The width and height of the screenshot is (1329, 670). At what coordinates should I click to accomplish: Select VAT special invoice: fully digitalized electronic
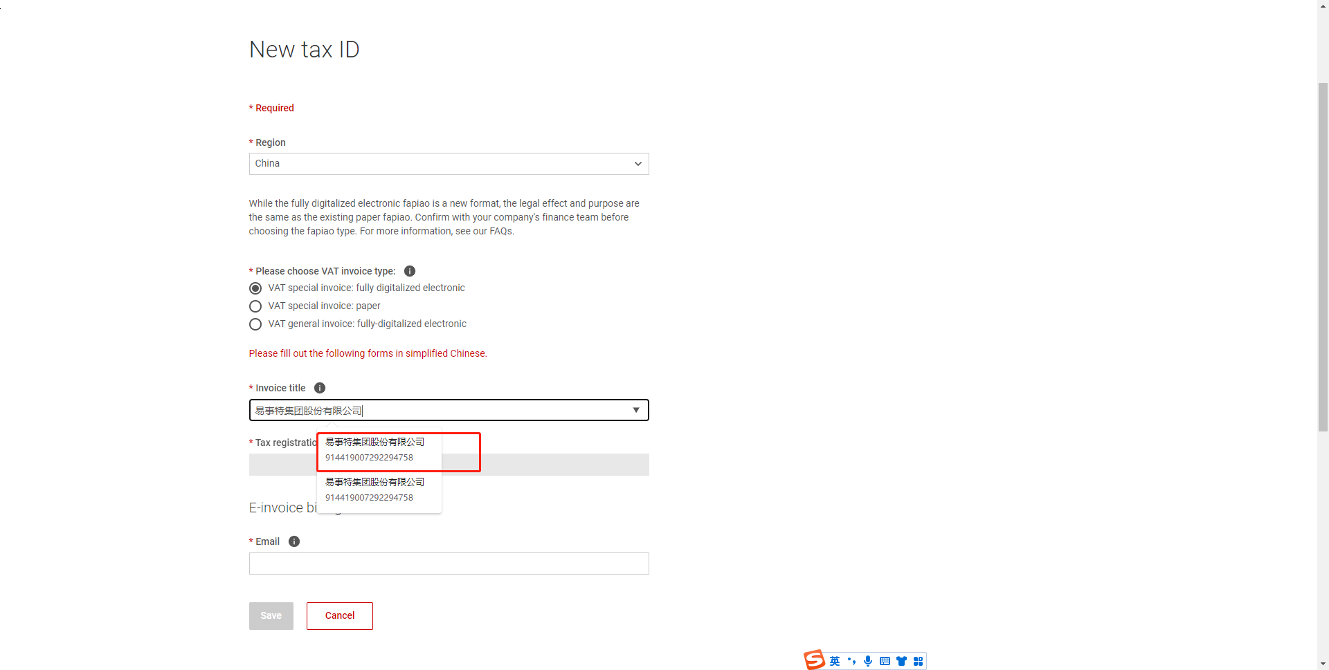[255, 288]
